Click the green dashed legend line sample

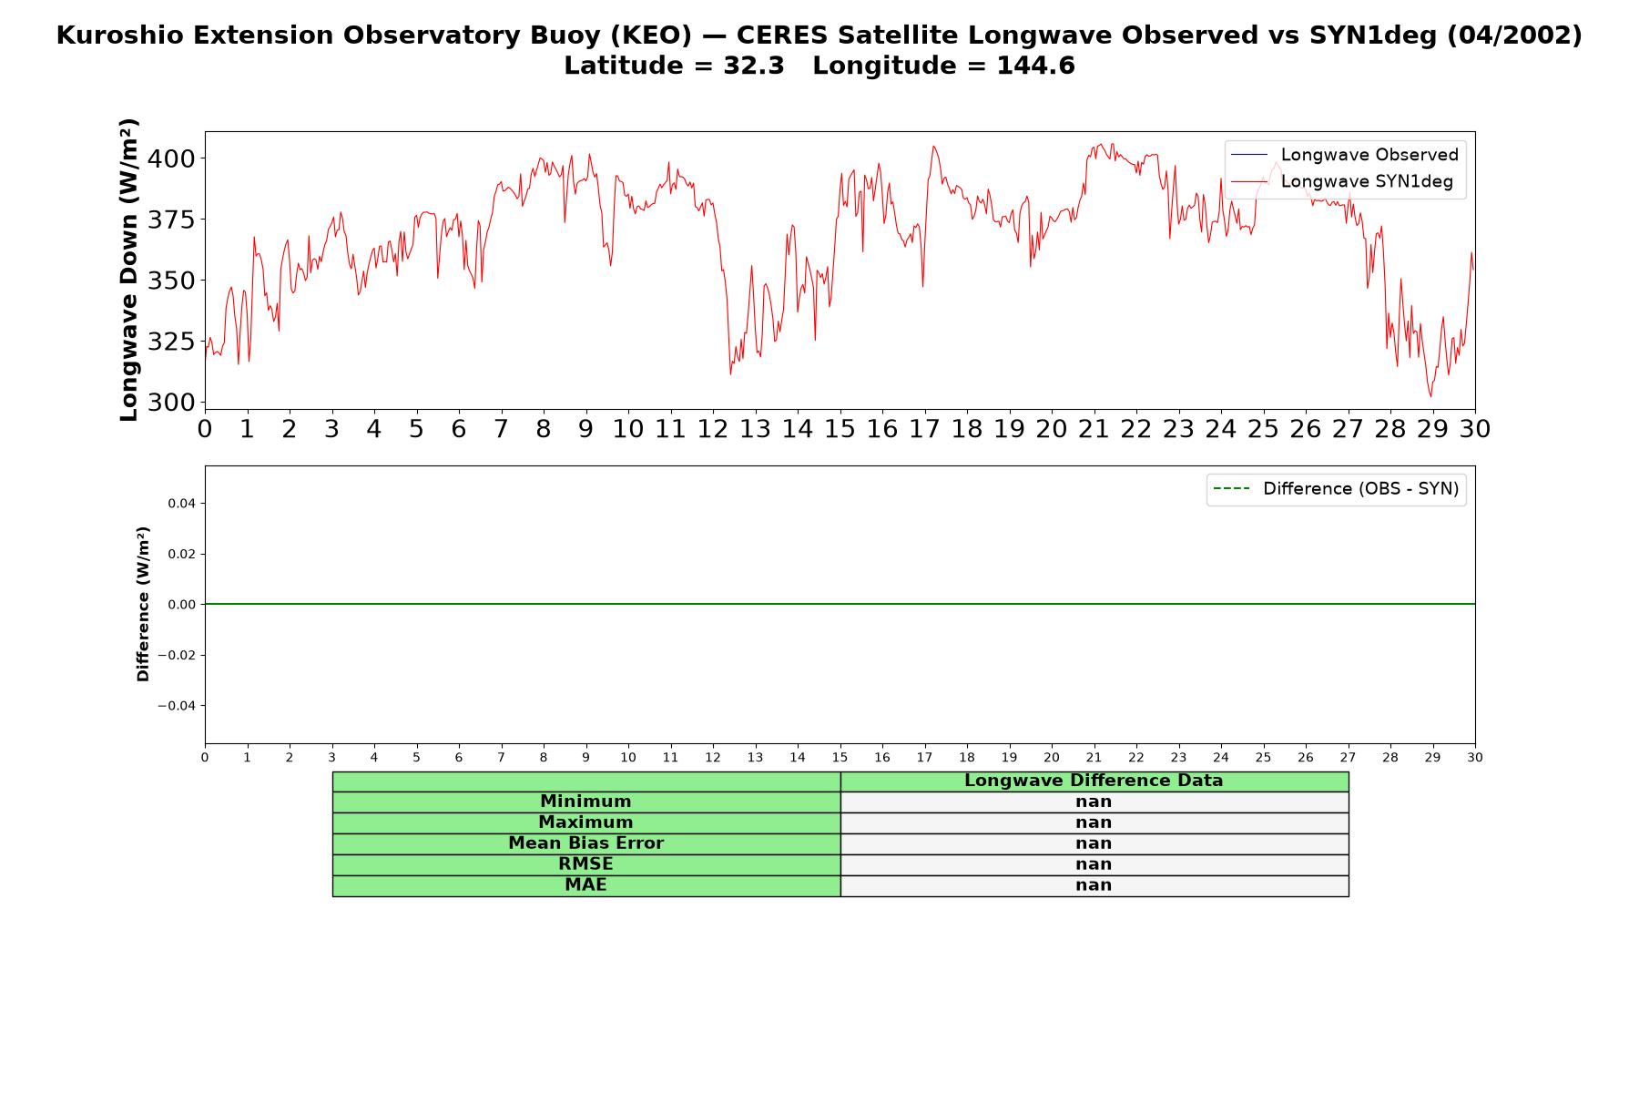[1231, 489]
